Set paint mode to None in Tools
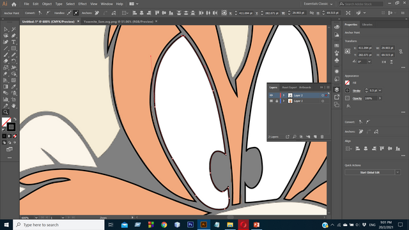Image resolution: width=409 pixels, height=230 pixels. [x=15, y=136]
